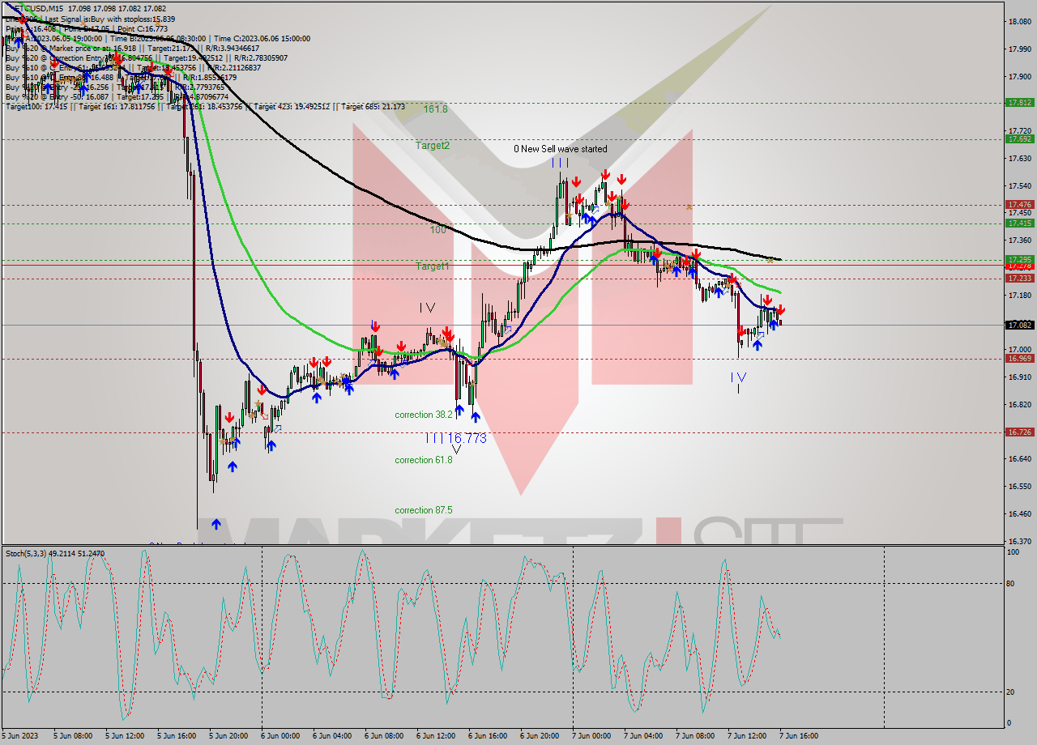Click the blue up arrow after 7 Jun 12:00

click(x=757, y=344)
